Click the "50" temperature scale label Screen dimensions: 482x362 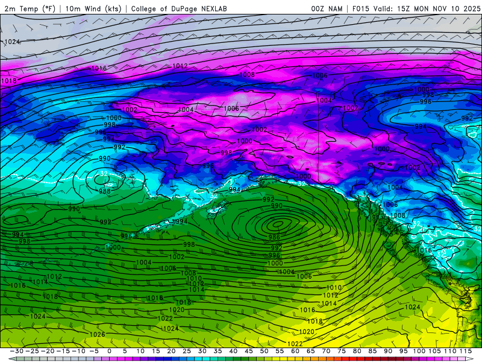tap(264, 351)
